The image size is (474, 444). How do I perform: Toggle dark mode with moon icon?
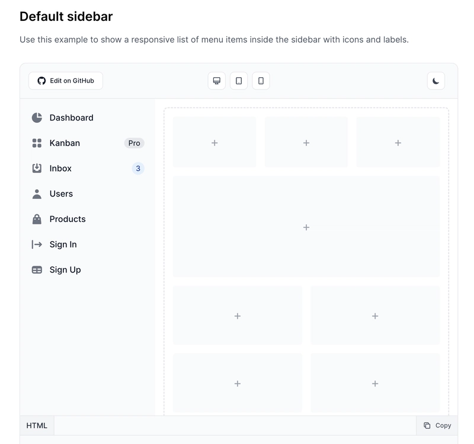click(x=436, y=81)
